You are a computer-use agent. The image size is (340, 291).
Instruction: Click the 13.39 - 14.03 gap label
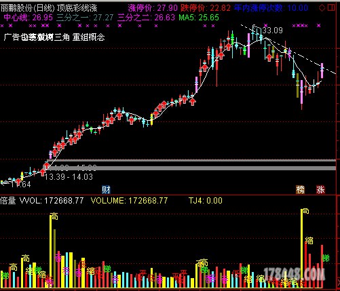point(69,177)
